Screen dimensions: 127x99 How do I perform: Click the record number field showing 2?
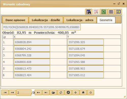24,93
